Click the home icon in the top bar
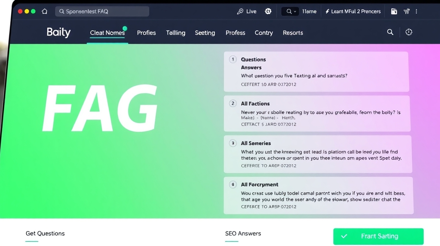This screenshot has height=246, width=440. [x=45, y=12]
